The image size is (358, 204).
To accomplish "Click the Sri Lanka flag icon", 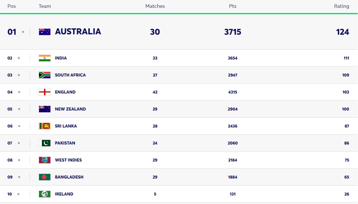I will [45, 126].
